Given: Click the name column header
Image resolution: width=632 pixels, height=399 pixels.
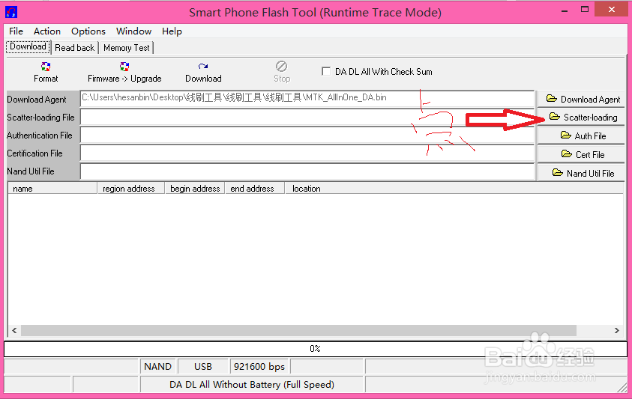Looking at the screenshot, I should click(x=52, y=189).
